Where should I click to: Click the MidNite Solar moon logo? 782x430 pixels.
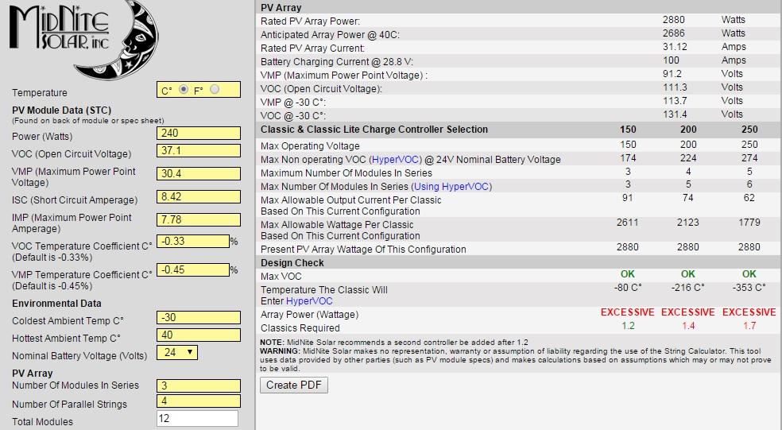pyautogui.click(x=83, y=40)
